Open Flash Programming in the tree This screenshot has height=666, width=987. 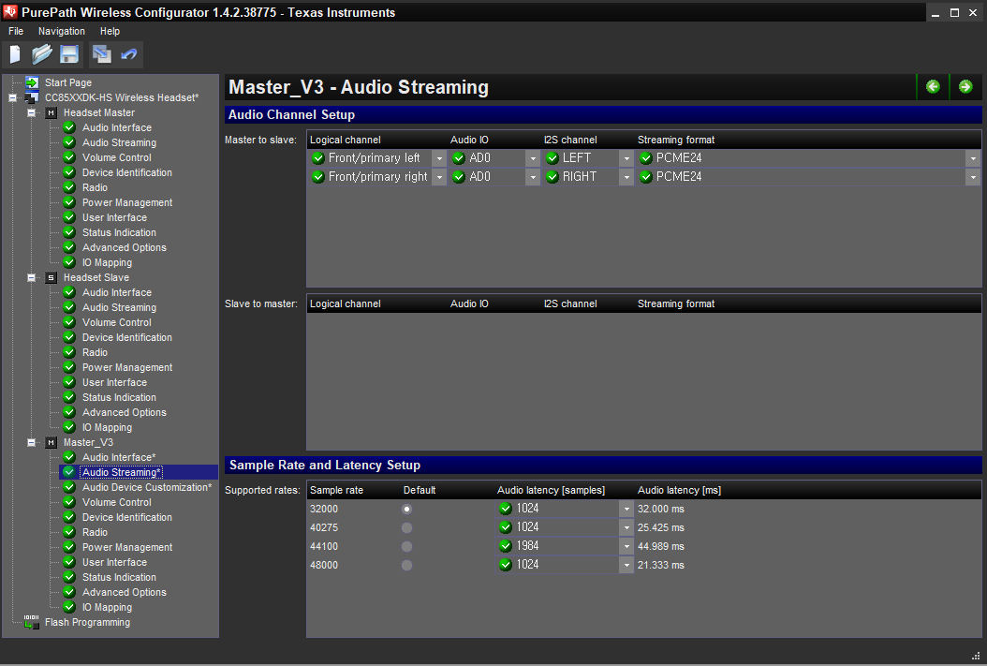87,622
